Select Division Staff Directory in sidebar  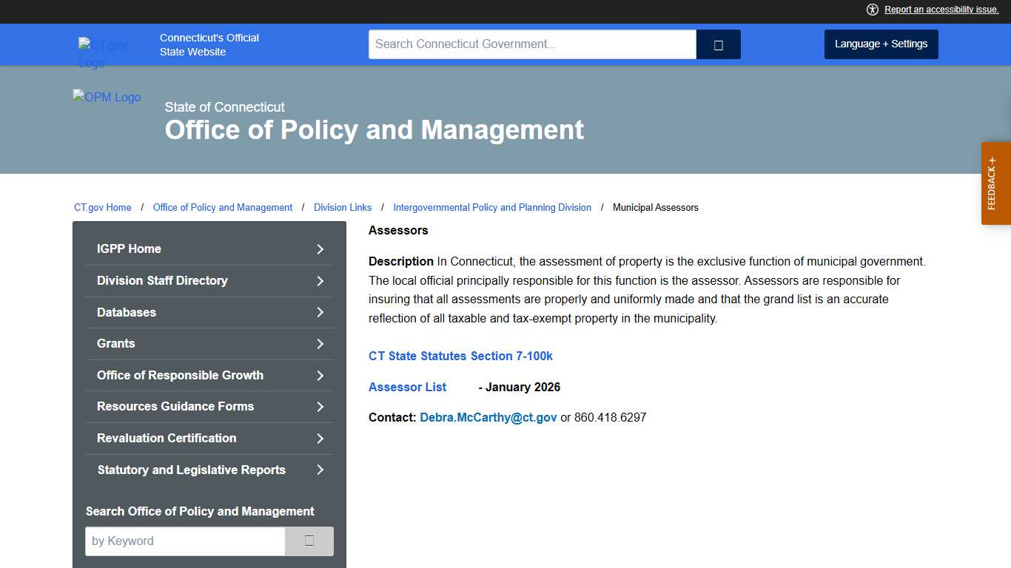click(162, 280)
